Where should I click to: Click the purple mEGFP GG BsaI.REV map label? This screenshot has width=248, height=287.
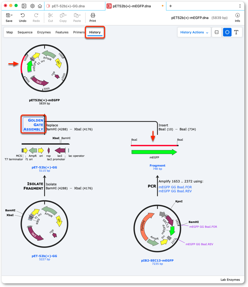pos(199,244)
